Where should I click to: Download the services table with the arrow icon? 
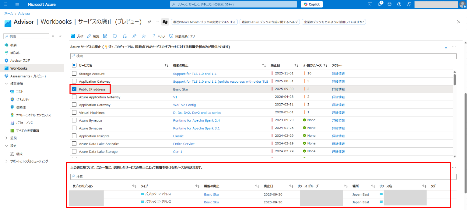click(446, 47)
